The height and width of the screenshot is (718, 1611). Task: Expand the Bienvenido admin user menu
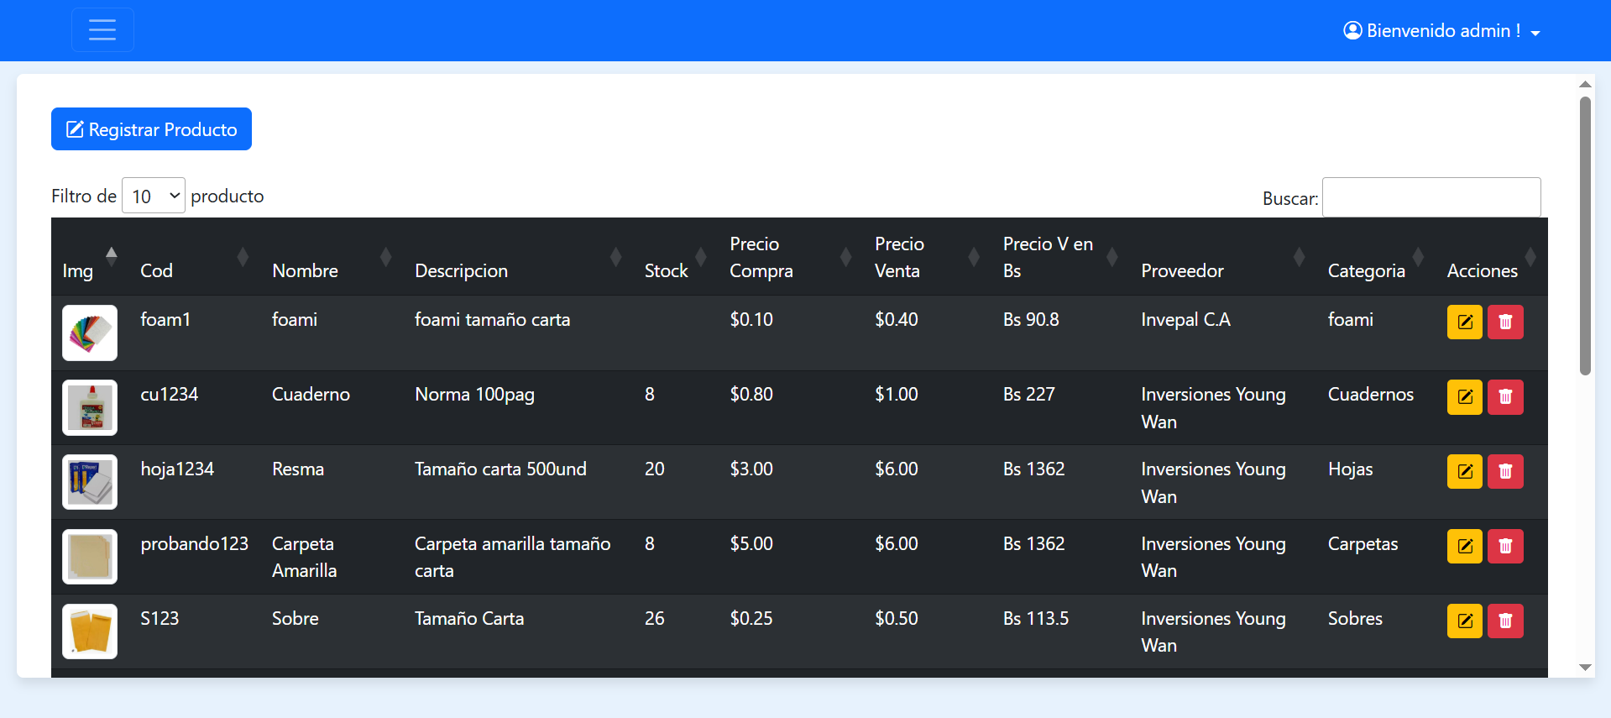tap(1441, 31)
